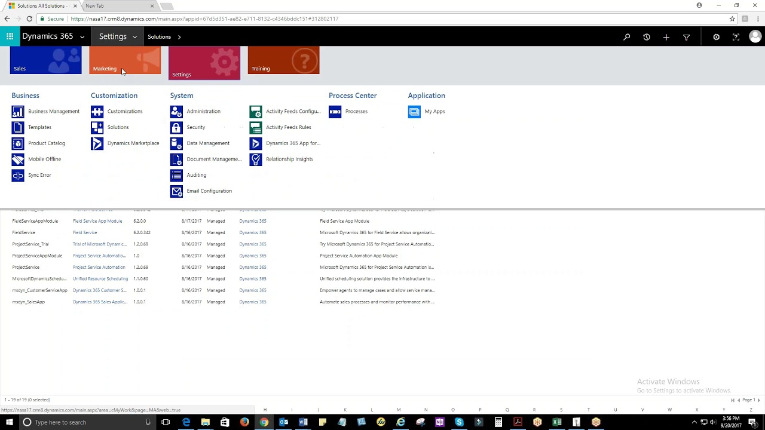Image resolution: width=765 pixels, height=430 pixels.
Task: Select the Settings area tile
Action: (204, 63)
